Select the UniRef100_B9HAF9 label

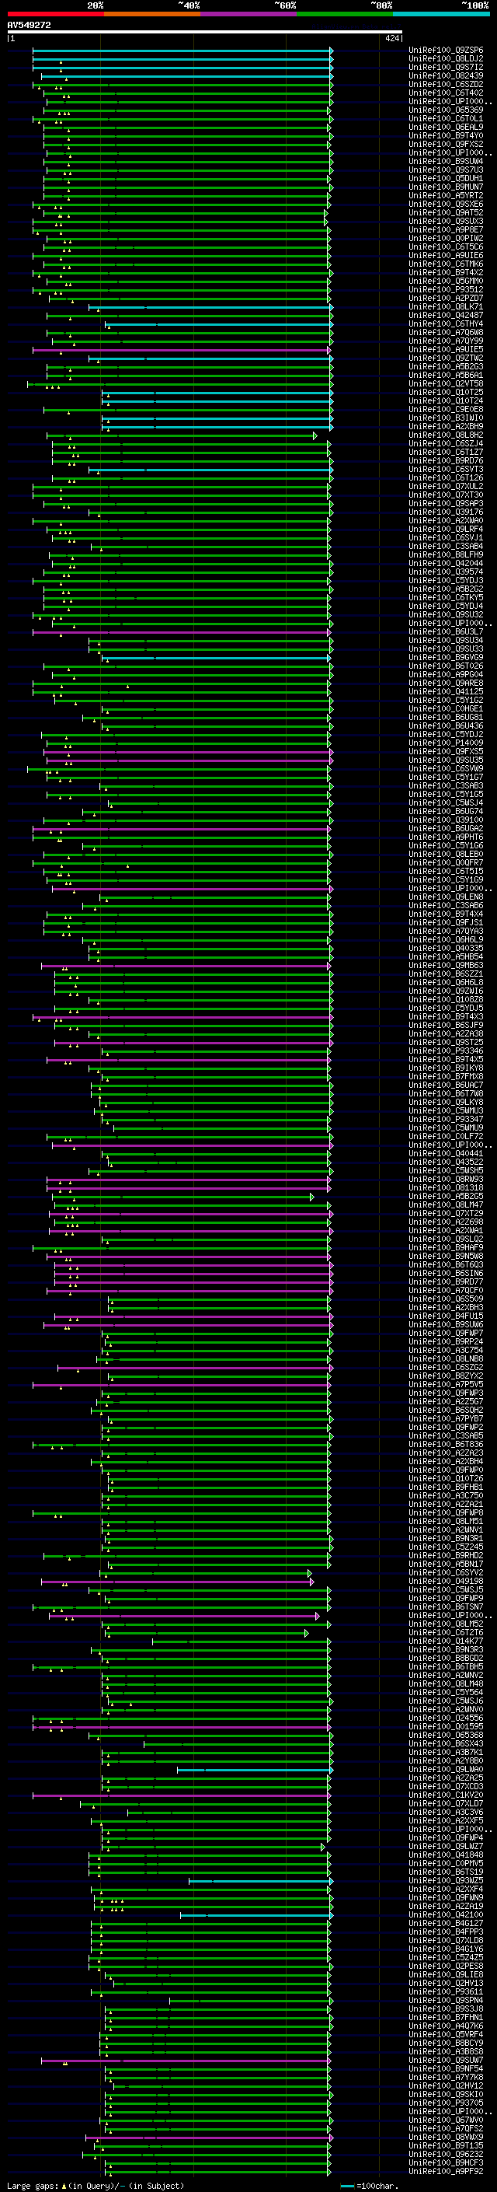click(x=446, y=1247)
